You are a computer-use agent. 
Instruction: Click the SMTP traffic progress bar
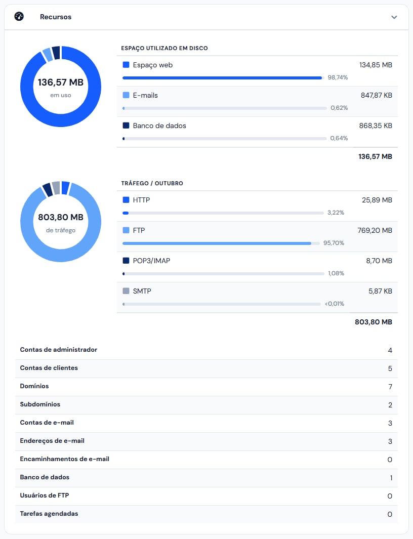point(222,304)
